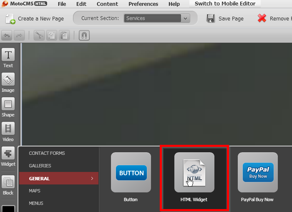Screen dimensions: 292x212
Task: Click the page canvas area
Action: (x=156, y=94)
